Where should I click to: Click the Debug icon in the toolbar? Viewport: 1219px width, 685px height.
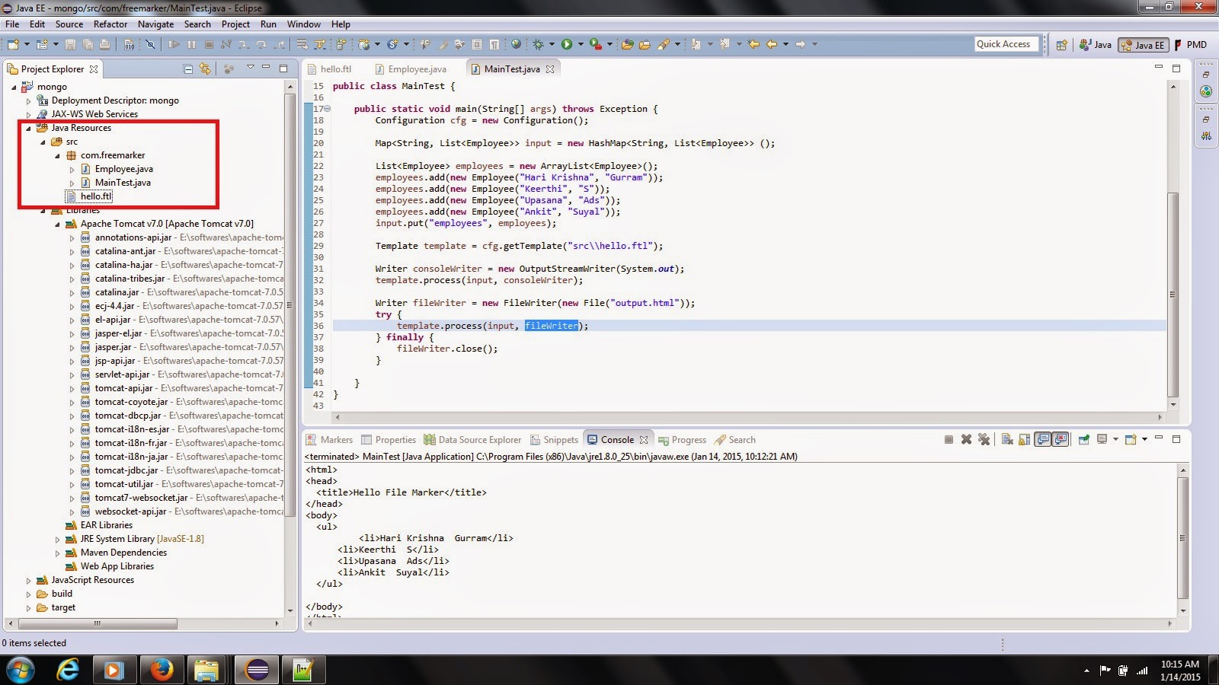click(x=539, y=44)
